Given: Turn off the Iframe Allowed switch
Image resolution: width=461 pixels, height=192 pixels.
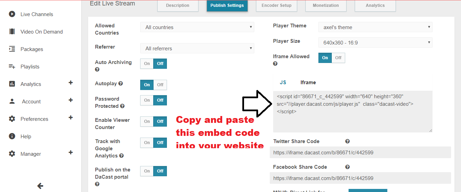Looking at the screenshot, I should coord(338,58).
